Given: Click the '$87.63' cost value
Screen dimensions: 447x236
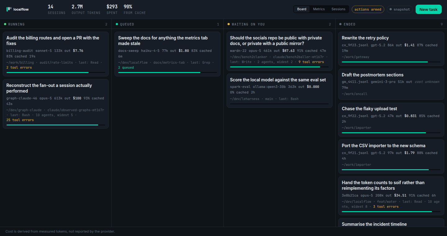Looking at the screenshot, I should pyautogui.click(x=288, y=51).
